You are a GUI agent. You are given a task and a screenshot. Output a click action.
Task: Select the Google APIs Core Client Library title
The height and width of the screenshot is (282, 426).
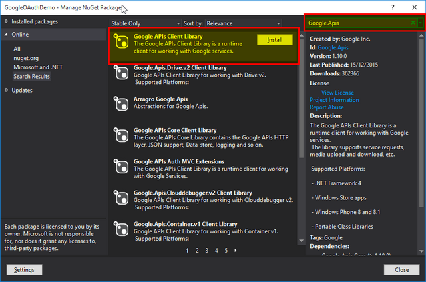pyautogui.click(x=175, y=131)
